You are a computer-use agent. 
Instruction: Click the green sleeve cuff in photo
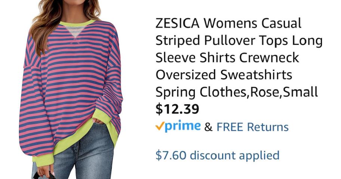(x=43, y=160)
